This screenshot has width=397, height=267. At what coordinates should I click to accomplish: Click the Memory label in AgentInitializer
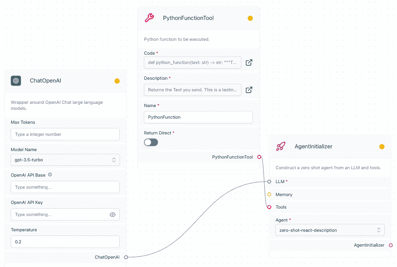tap(284, 195)
